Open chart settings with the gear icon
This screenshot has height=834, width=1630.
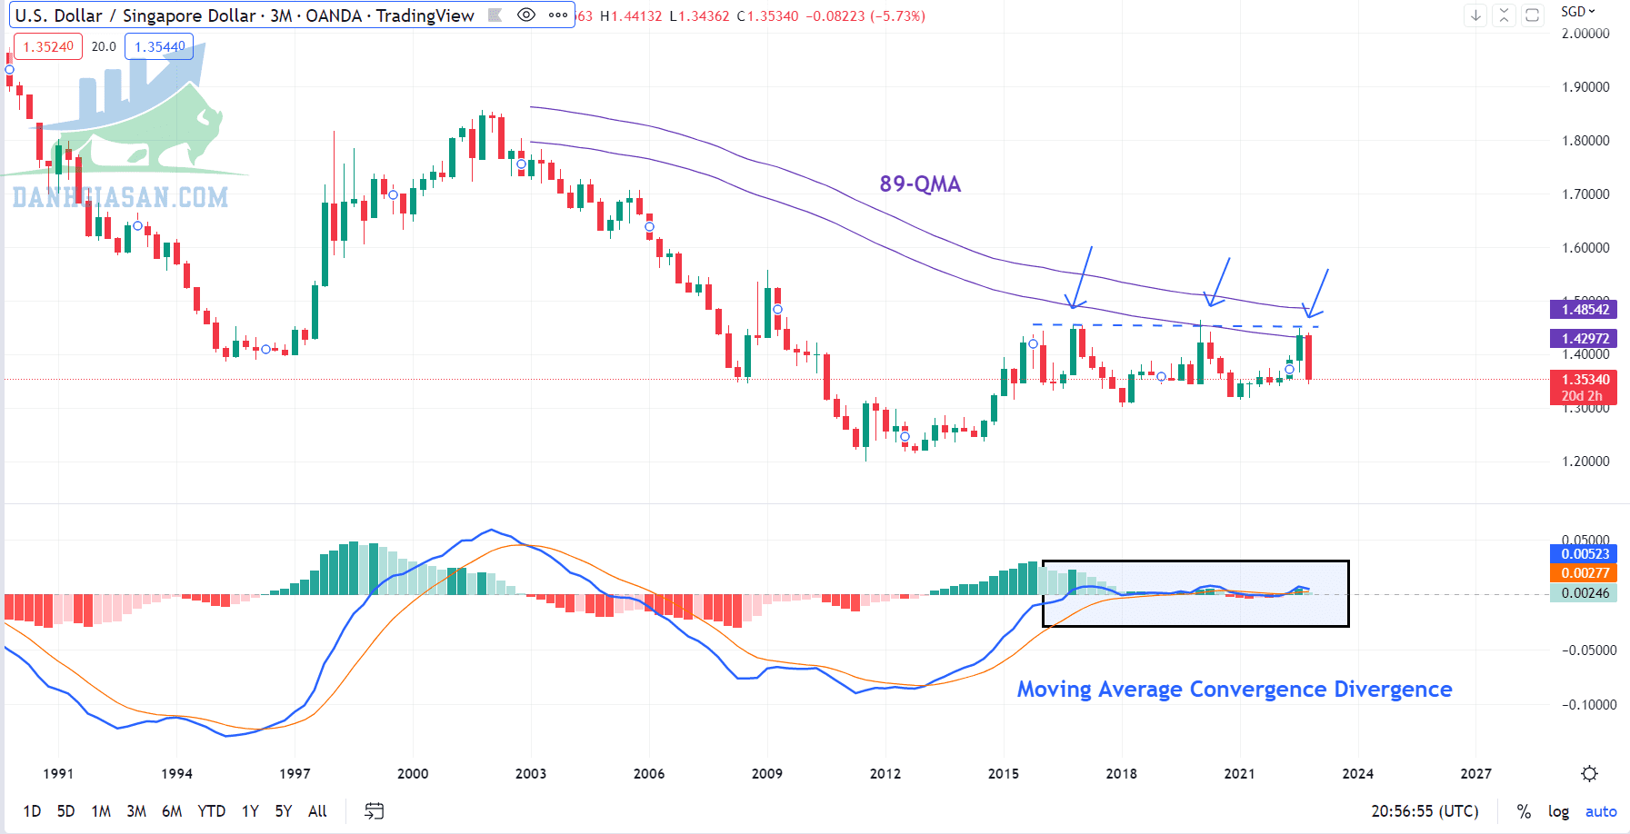(x=1589, y=773)
